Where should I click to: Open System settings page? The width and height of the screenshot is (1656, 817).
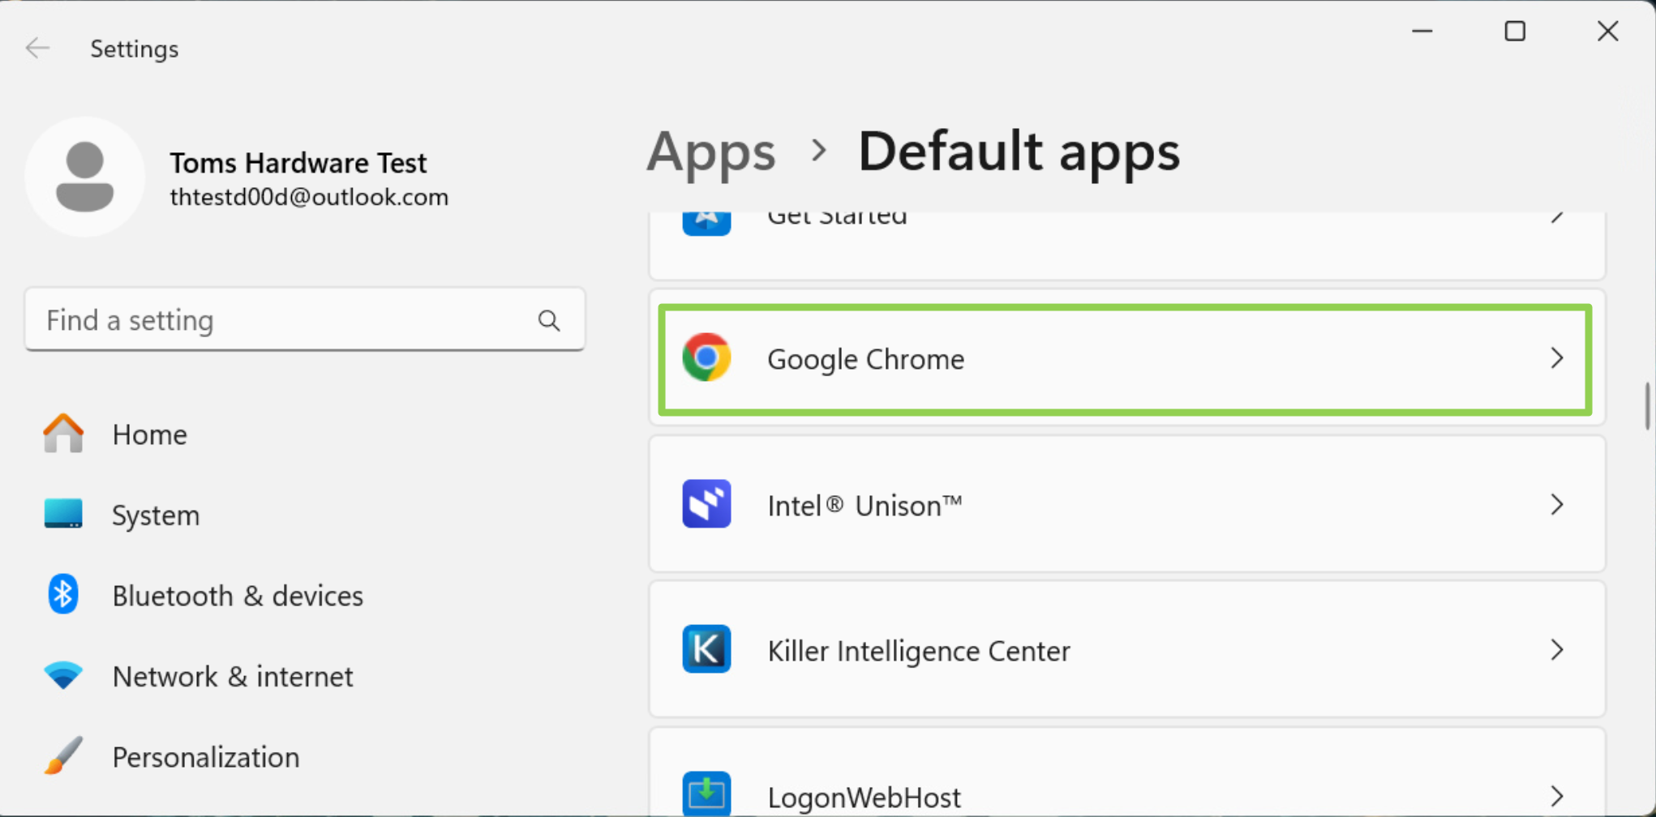[156, 515]
